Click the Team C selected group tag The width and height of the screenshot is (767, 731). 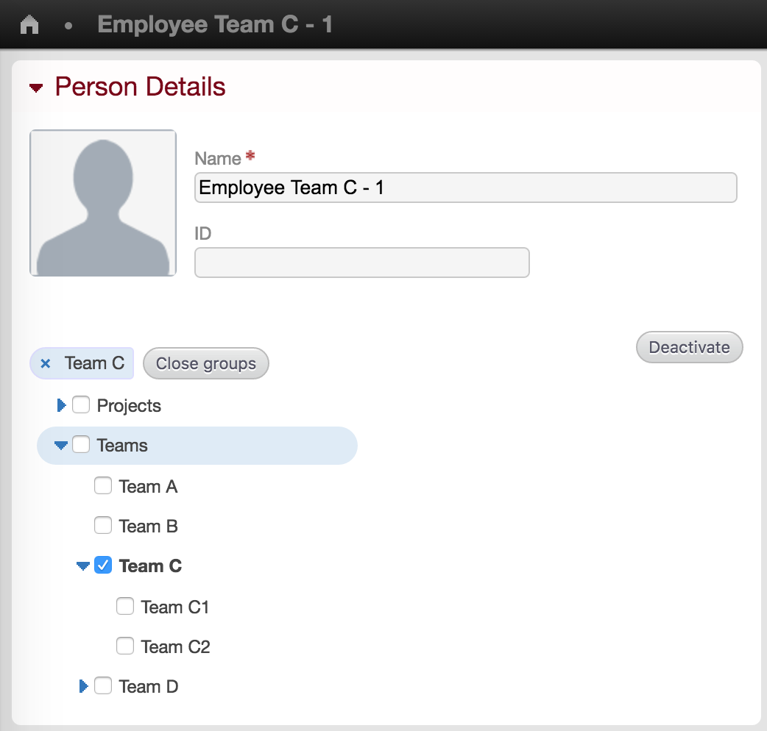click(82, 363)
